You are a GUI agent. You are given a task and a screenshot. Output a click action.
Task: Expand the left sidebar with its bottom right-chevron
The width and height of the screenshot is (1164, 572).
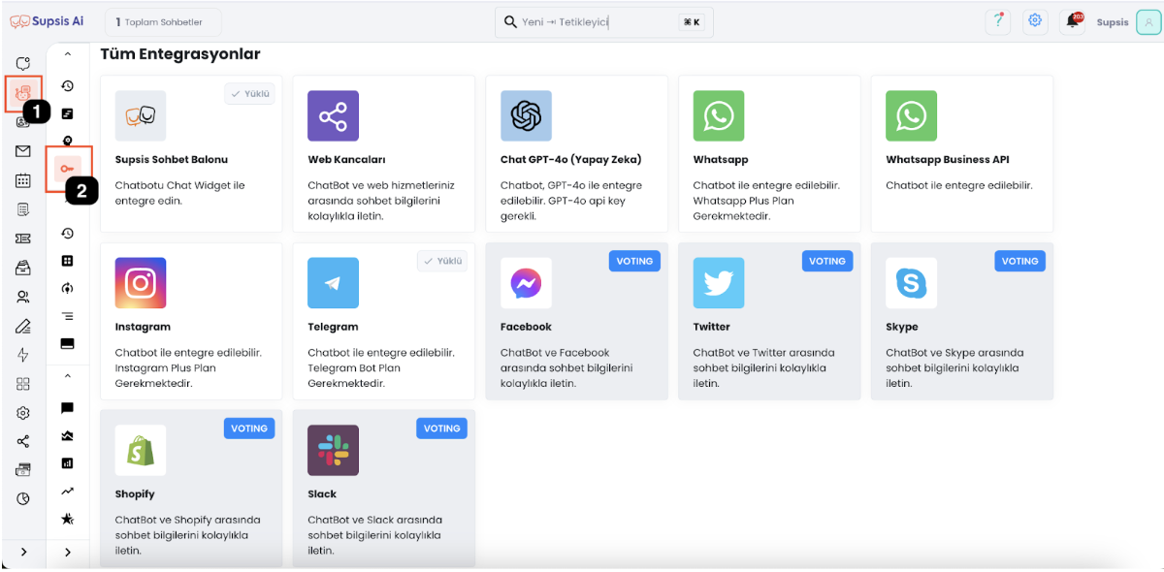(x=23, y=552)
